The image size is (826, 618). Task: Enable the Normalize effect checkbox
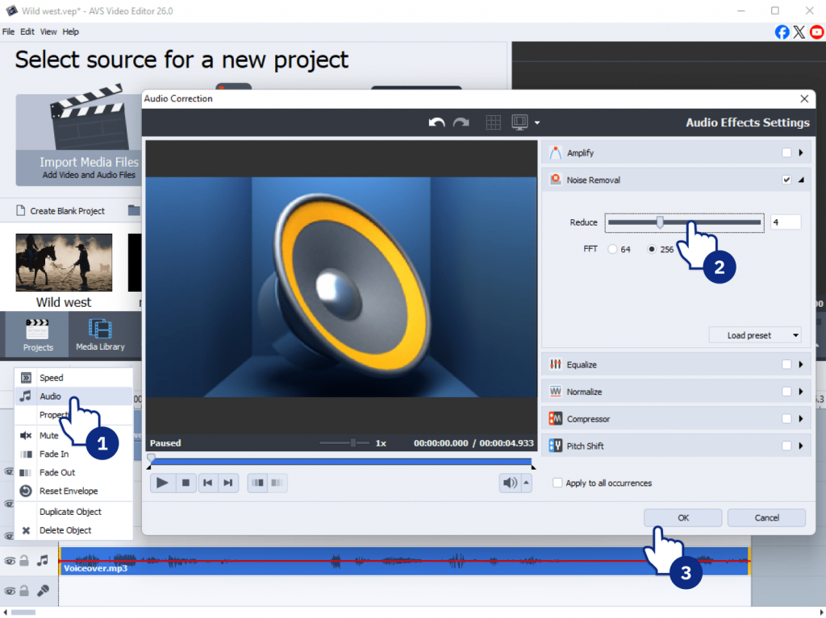(786, 392)
